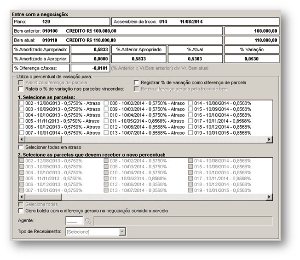This screenshot has width=300, height=260.
Task: Click left scroll arrow of parcelas list 1
Action: click(22, 139)
